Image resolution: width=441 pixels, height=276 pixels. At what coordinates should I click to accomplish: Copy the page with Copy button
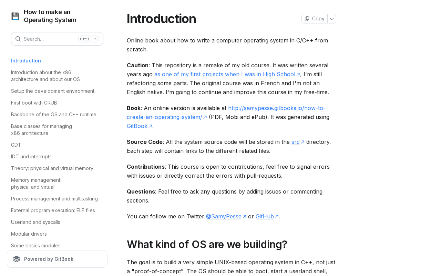315,19
